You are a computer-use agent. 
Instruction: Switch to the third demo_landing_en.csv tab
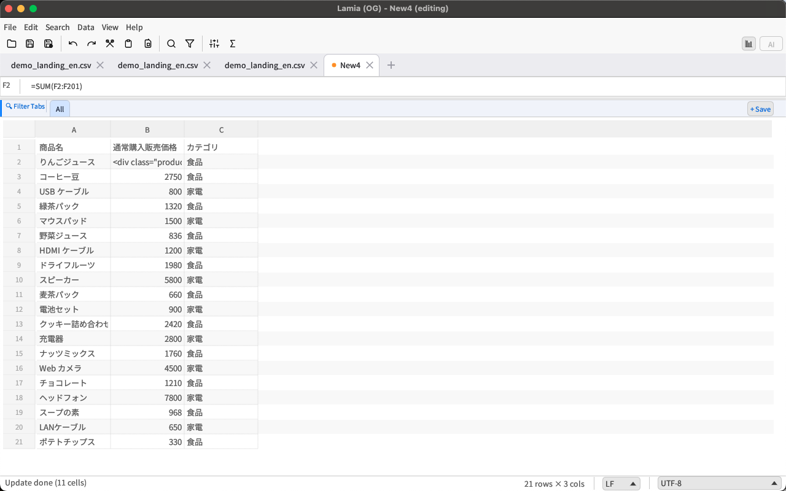pos(265,65)
